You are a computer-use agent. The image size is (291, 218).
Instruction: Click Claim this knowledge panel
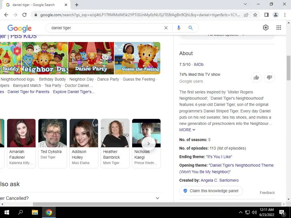point(211,191)
